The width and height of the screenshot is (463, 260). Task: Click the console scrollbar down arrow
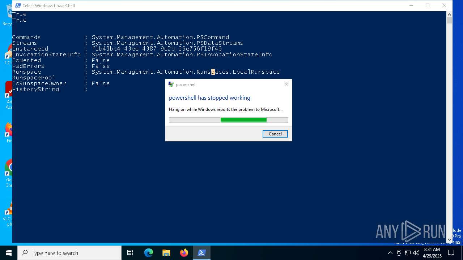tap(449, 239)
